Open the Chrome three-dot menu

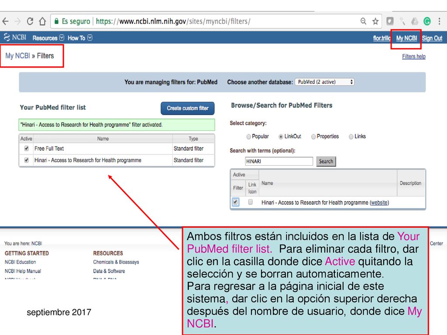tap(439, 21)
